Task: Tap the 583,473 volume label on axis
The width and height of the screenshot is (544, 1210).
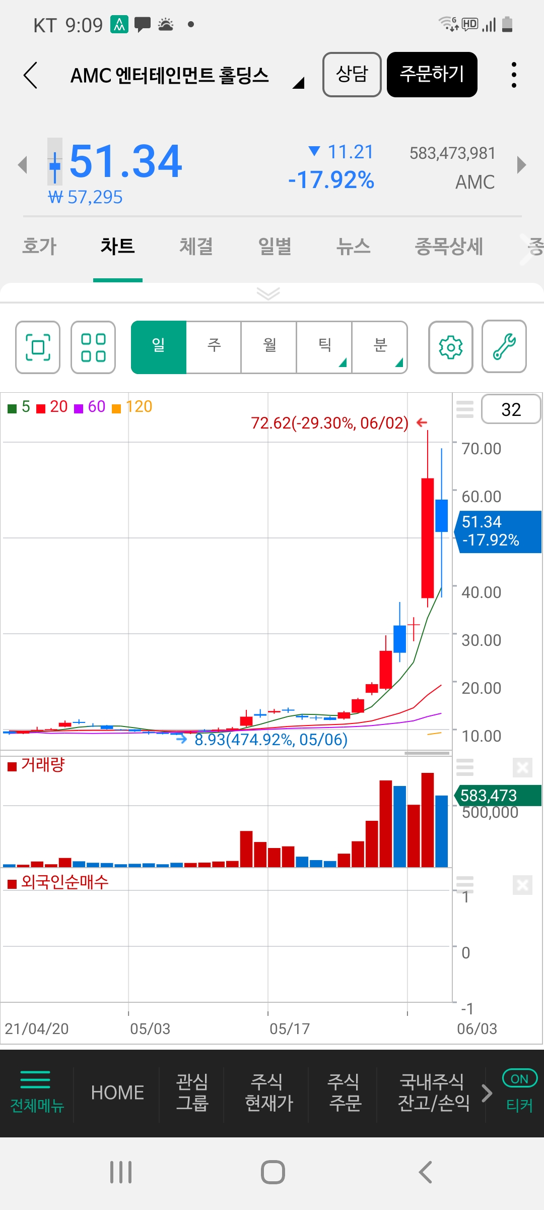Action: tap(499, 796)
